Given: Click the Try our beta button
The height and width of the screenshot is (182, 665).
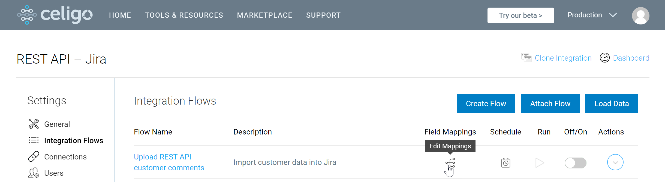Looking at the screenshot, I should 520,15.
